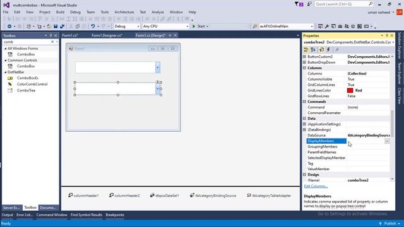
Task: Clear the toolbox search with X icon
Action: tap(52, 42)
